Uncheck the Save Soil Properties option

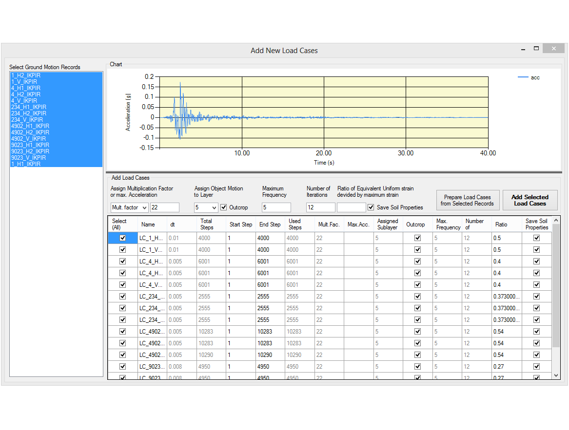click(371, 207)
